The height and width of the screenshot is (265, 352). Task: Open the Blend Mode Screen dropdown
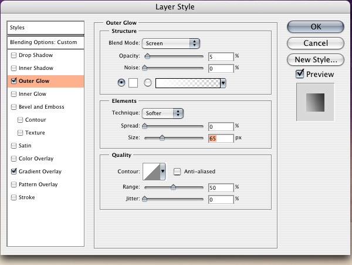(171, 43)
